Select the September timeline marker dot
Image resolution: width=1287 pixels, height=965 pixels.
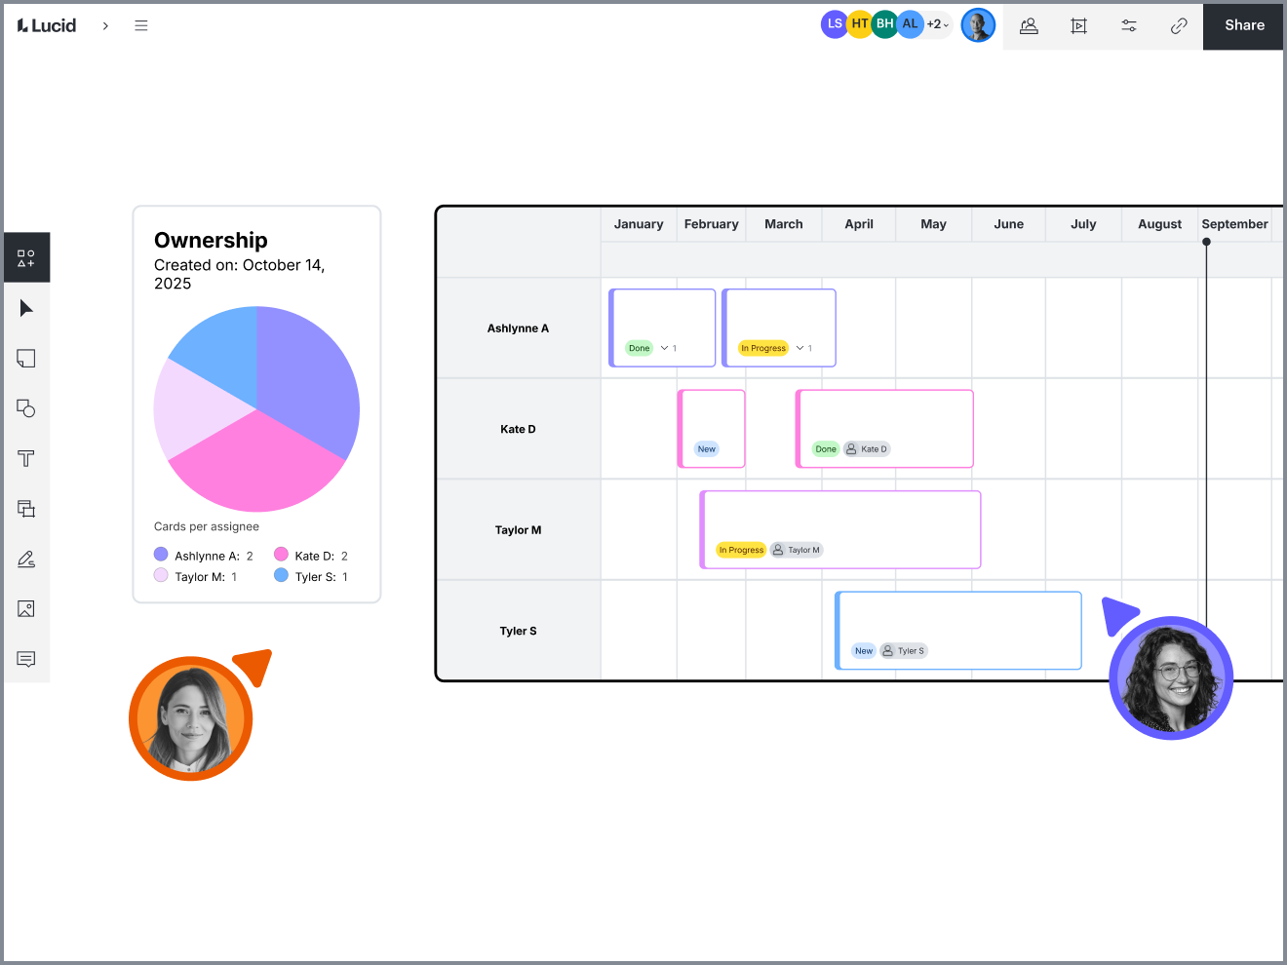point(1206,242)
